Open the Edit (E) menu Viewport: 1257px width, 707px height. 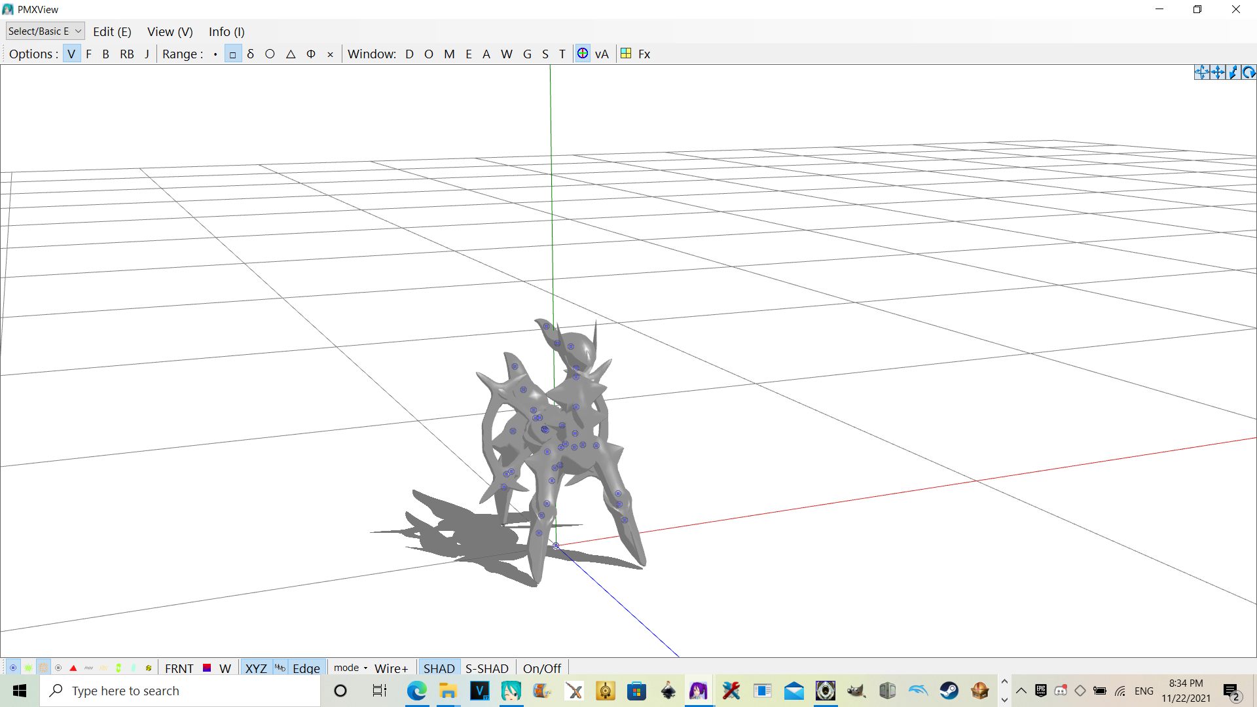point(112,31)
